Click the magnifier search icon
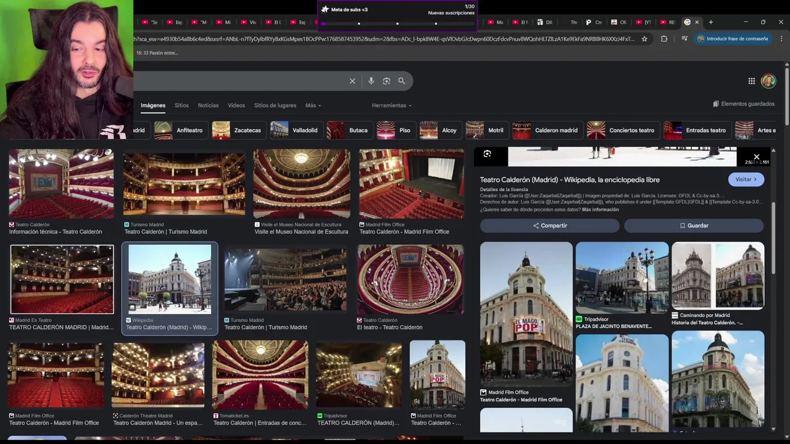The width and height of the screenshot is (790, 444). click(401, 81)
